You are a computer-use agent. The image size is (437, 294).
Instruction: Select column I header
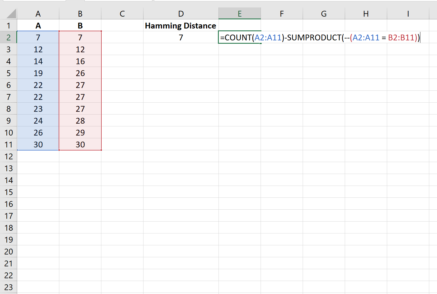(x=408, y=14)
